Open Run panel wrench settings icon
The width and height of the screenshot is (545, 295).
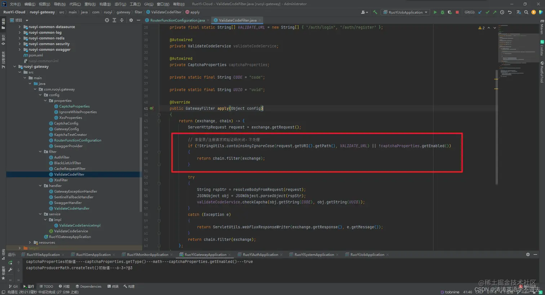pos(10,270)
